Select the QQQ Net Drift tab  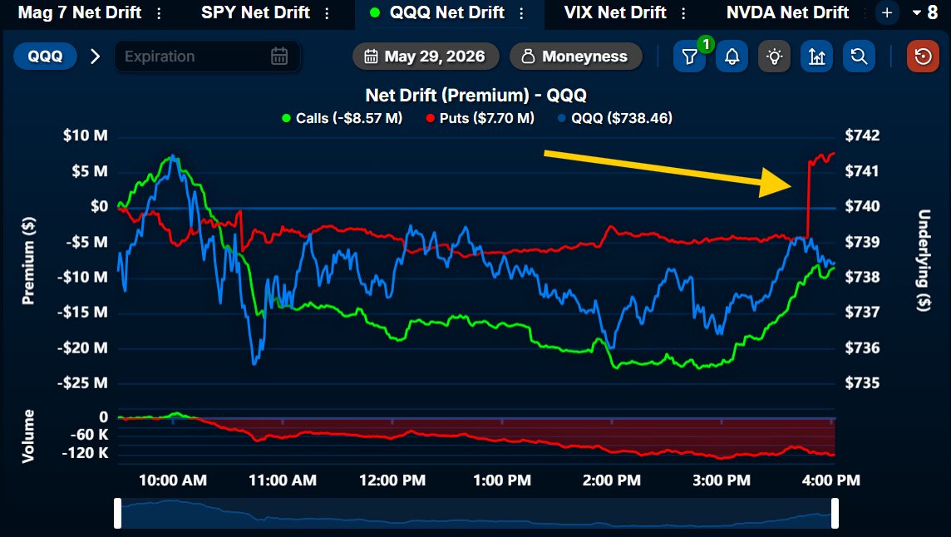[x=447, y=12]
